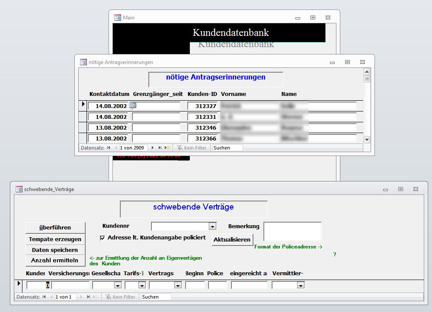
Task: Open the date picker calendar icon
Action: pyautogui.click(x=133, y=105)
